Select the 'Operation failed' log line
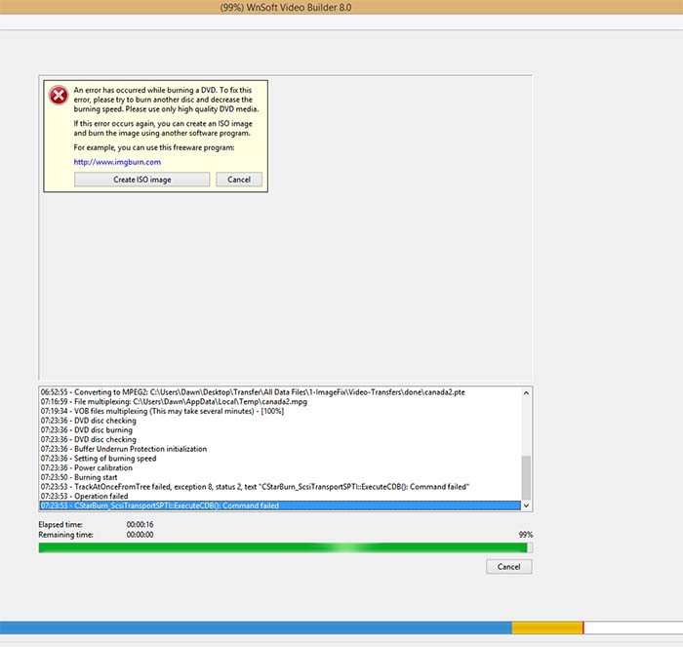 pos(280,497)
